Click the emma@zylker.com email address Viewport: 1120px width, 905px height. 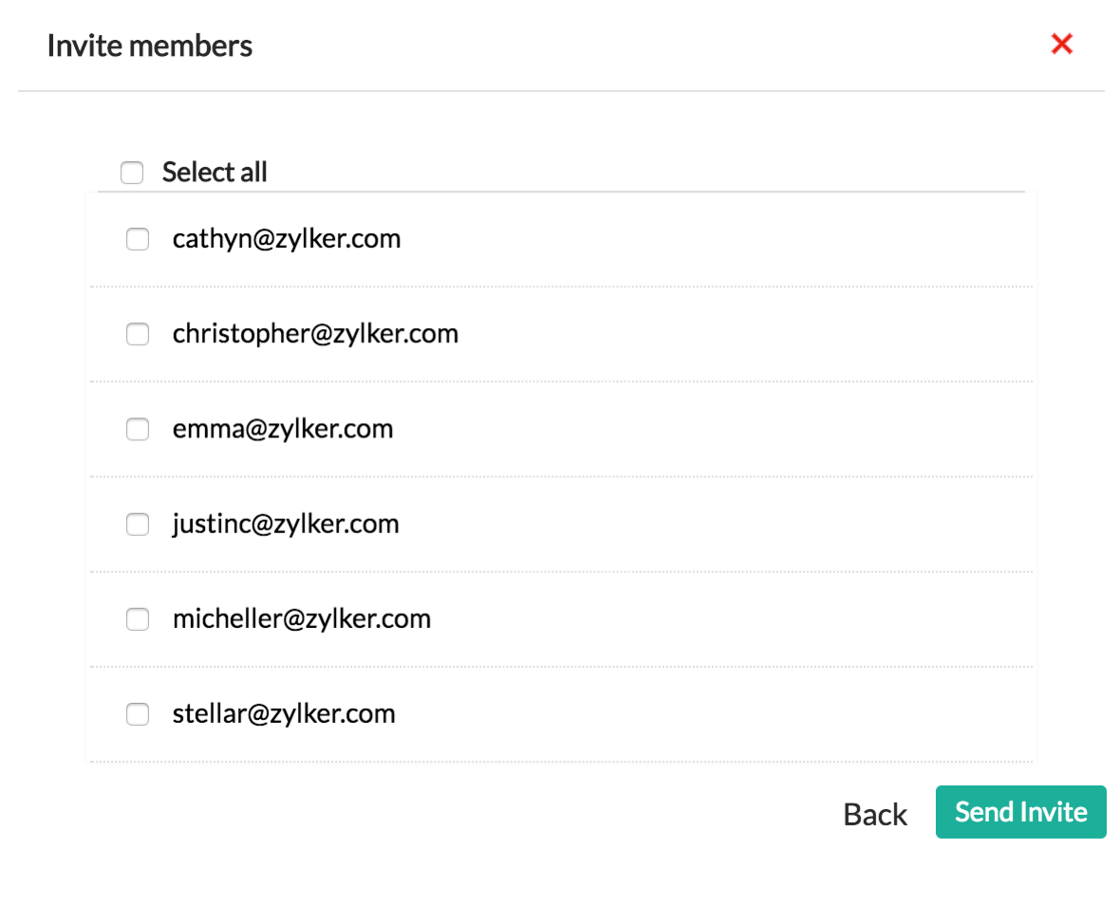(x=283, y=429)
